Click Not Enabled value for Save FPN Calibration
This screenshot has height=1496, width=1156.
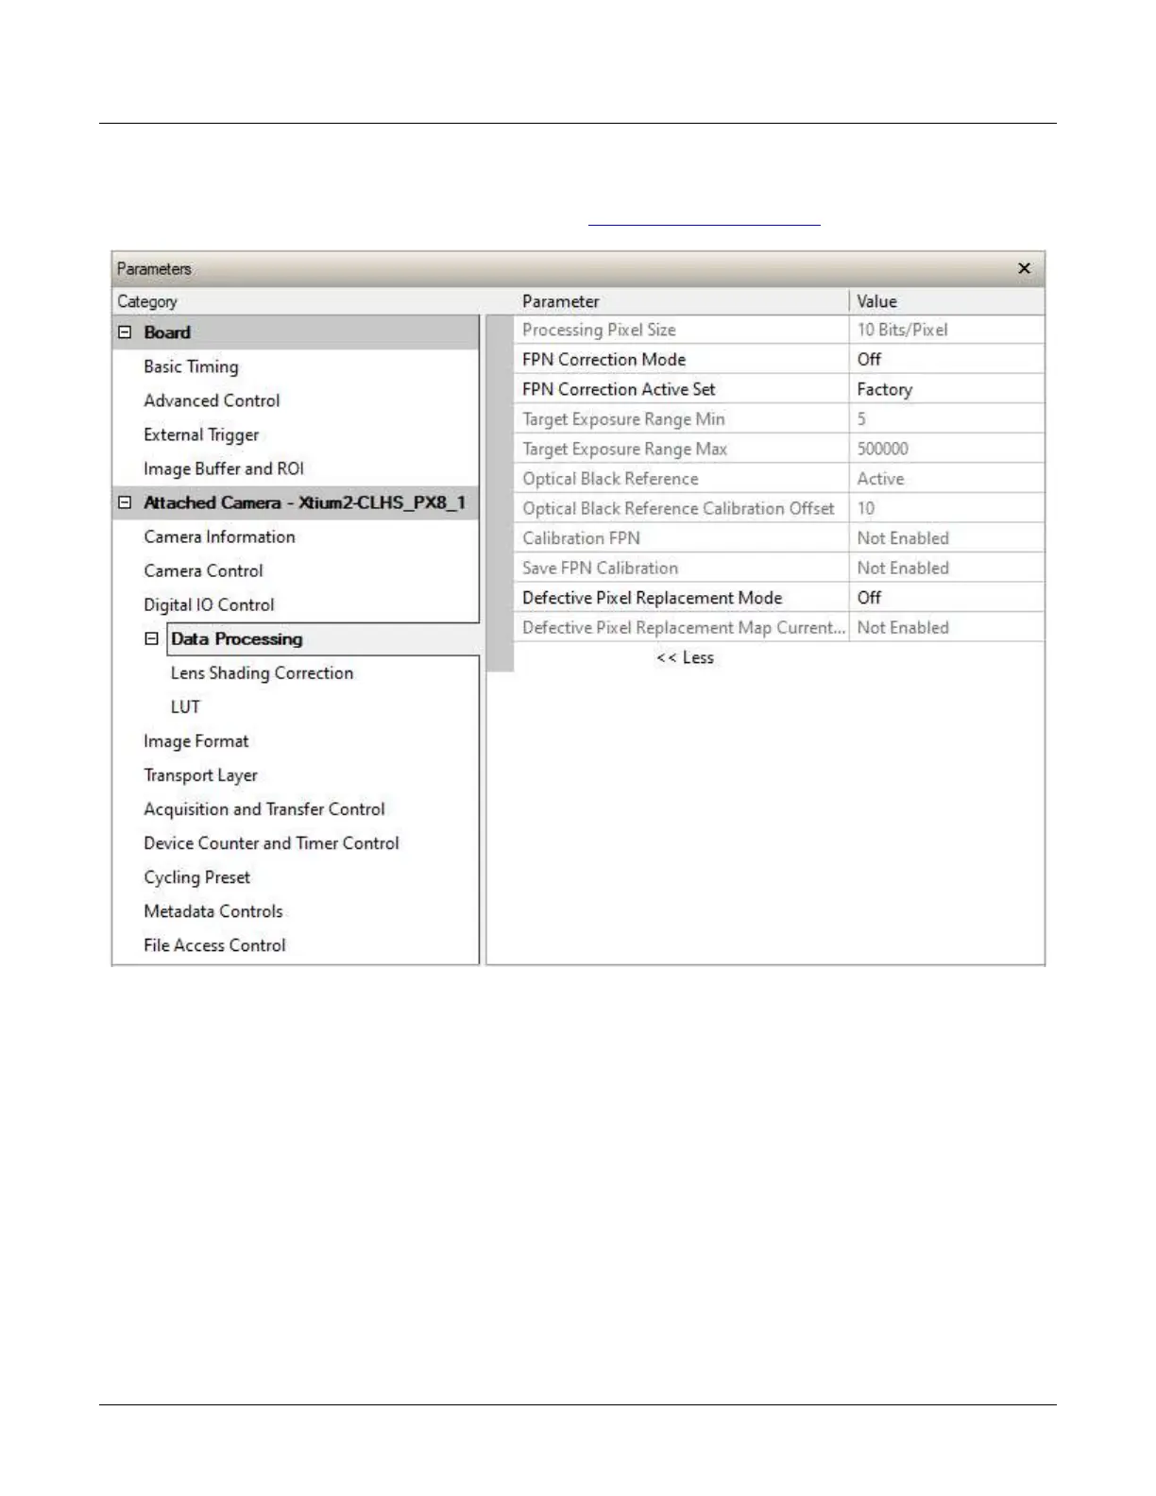[x=903, y=568]
